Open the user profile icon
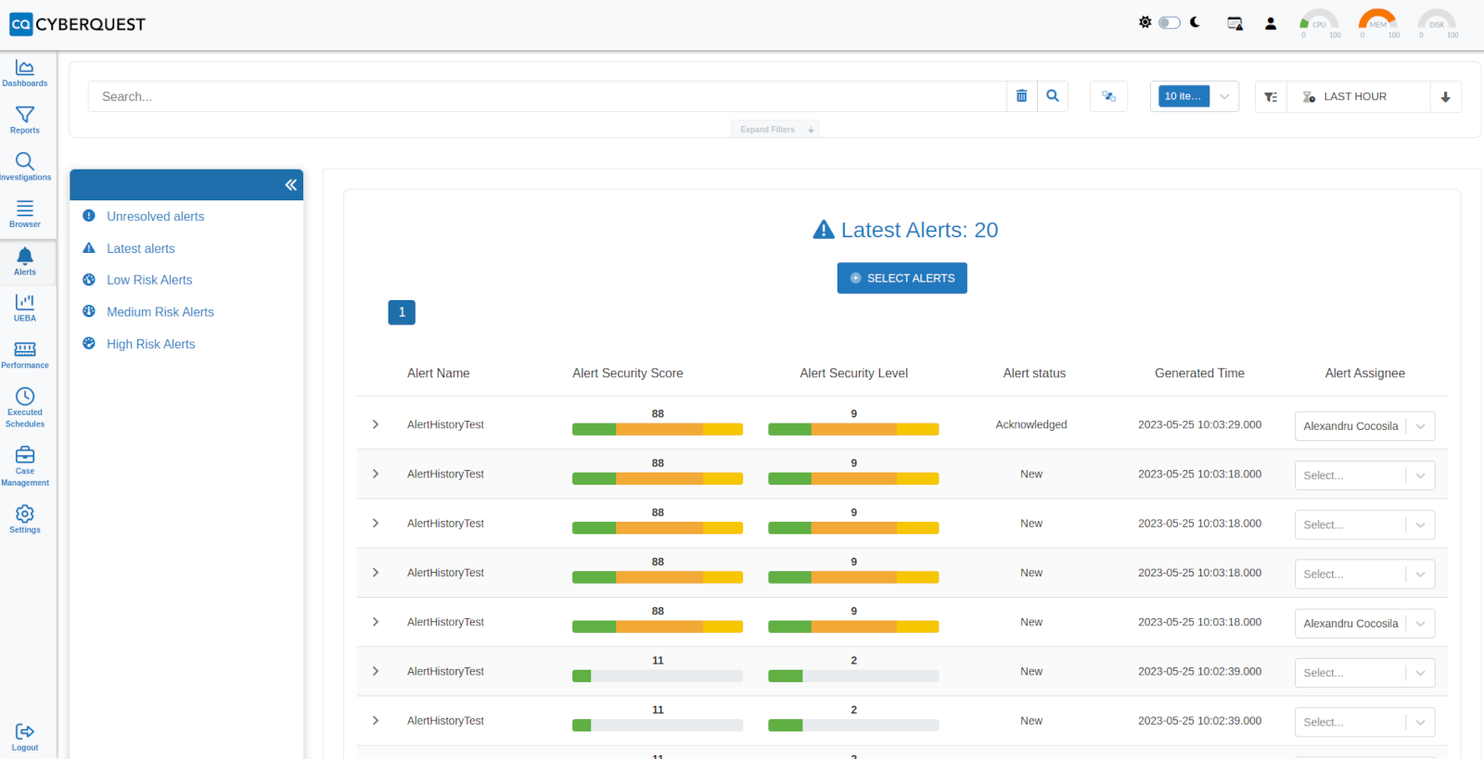 click(x=1271, y=23)
